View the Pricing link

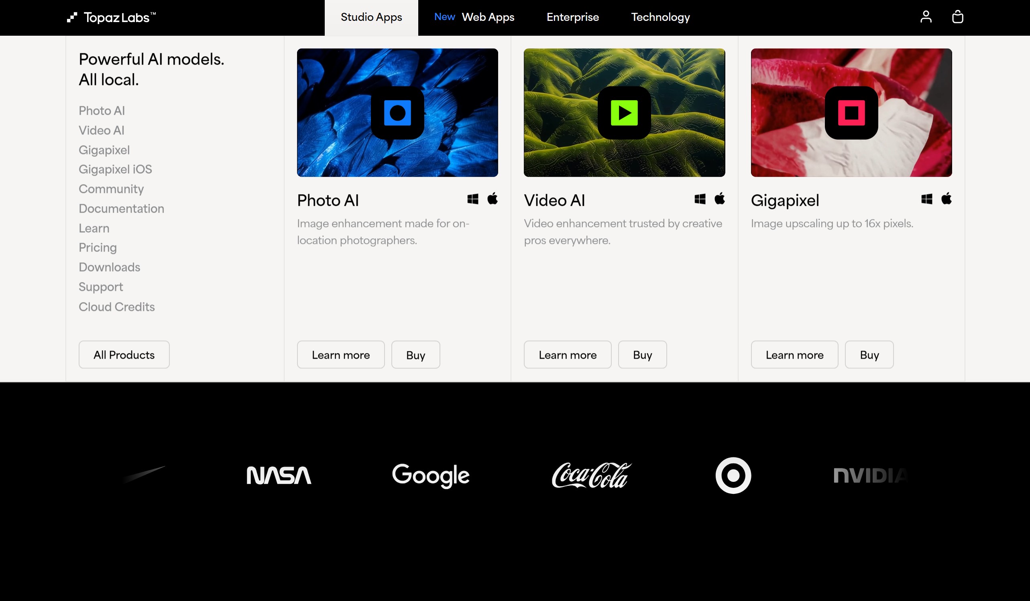pos(98,248)
